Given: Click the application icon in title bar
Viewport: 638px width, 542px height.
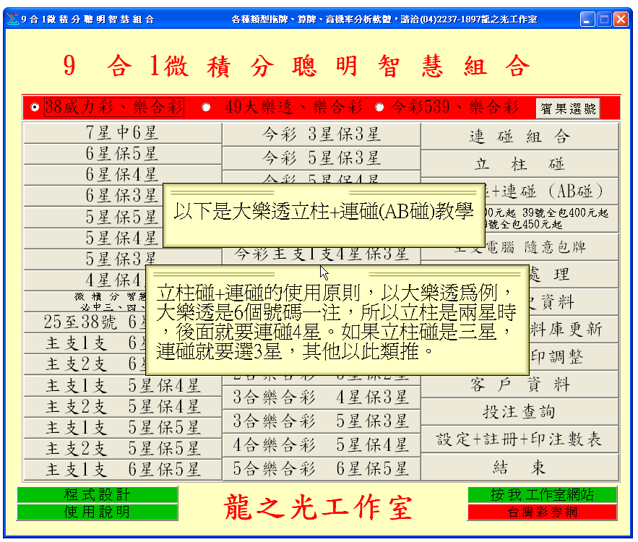Looking at the screenshot, I should click(12, 19).
